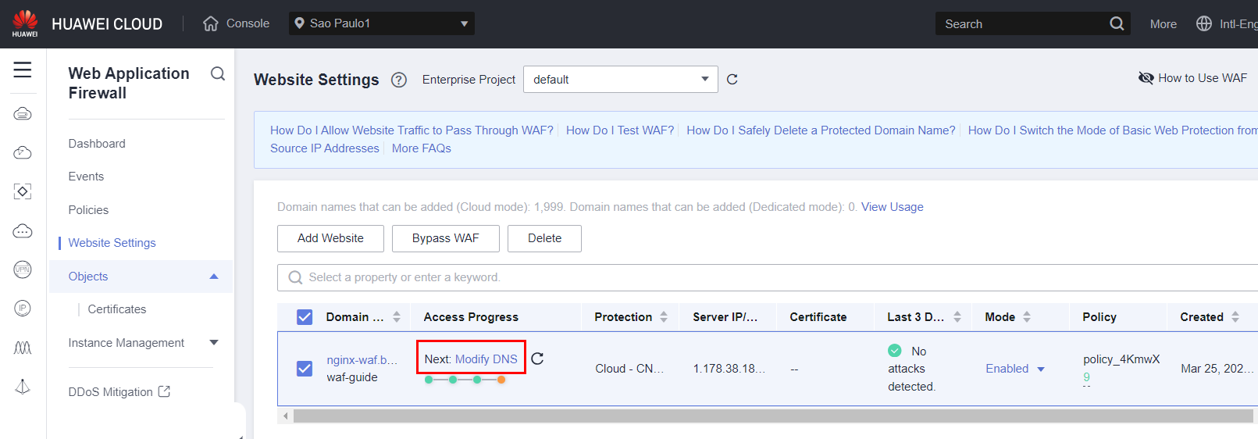Image resolution: width=1258 pixels, height=439 pixels.
Task: Click the orange step dot in access progress
Action: [501, 380]
